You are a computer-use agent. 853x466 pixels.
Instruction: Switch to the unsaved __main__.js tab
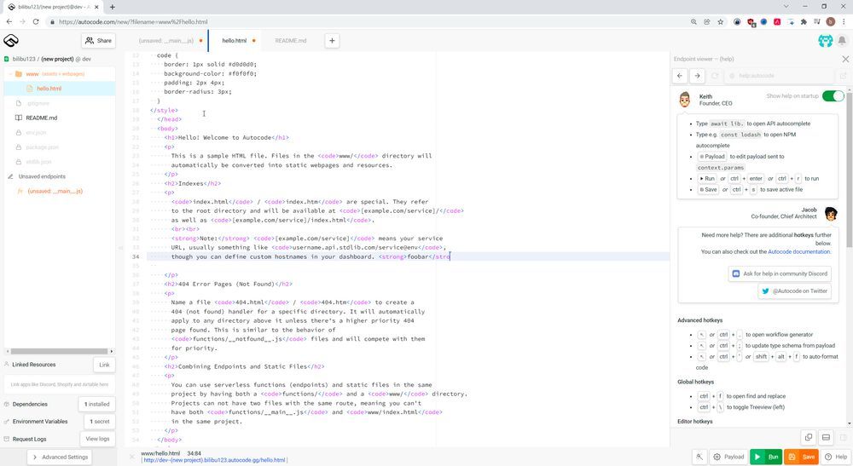point(166,41)
